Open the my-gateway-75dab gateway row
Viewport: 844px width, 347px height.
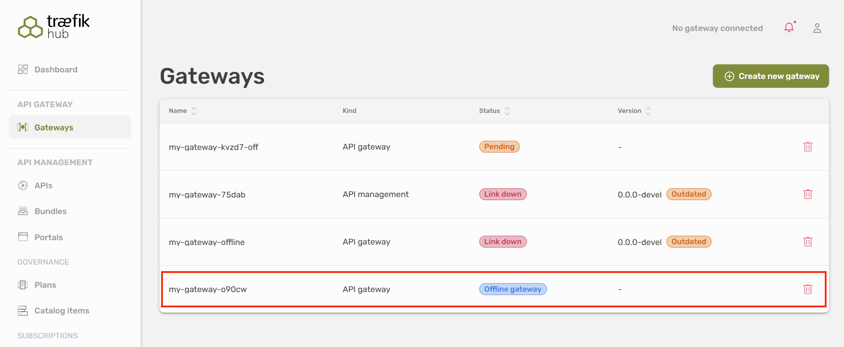[207, 195]
